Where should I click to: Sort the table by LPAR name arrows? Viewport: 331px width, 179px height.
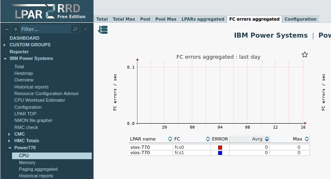(x=170, y=139)
